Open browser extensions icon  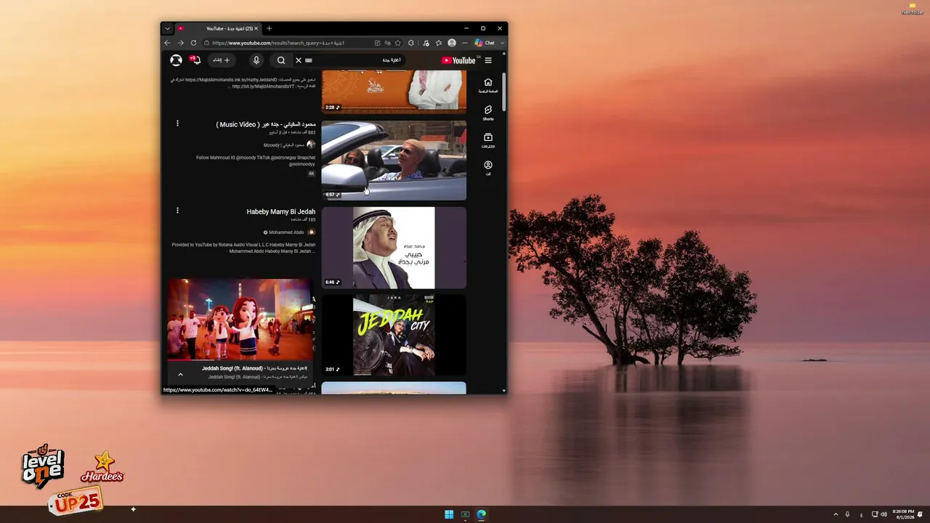(411, 43)
